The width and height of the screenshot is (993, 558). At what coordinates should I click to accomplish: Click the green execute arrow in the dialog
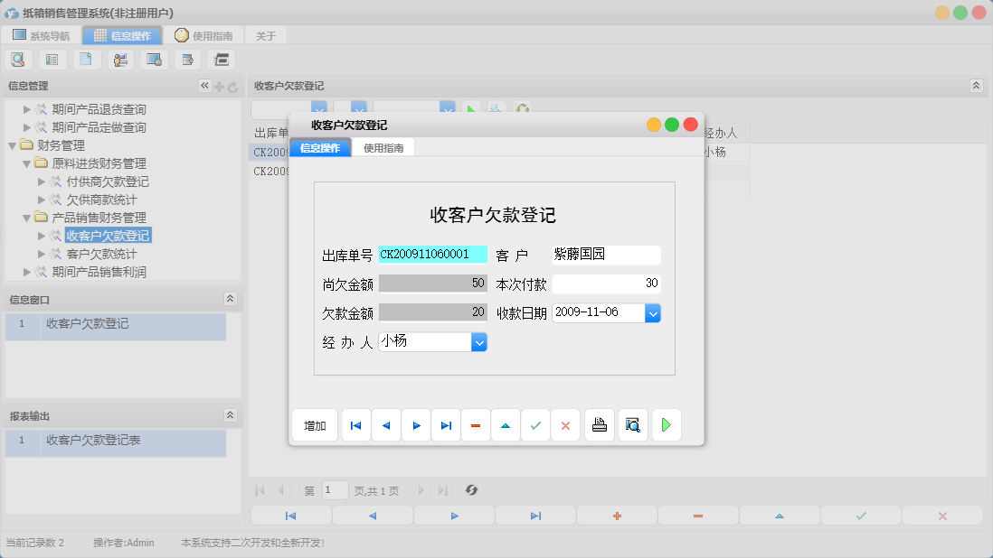667,424
